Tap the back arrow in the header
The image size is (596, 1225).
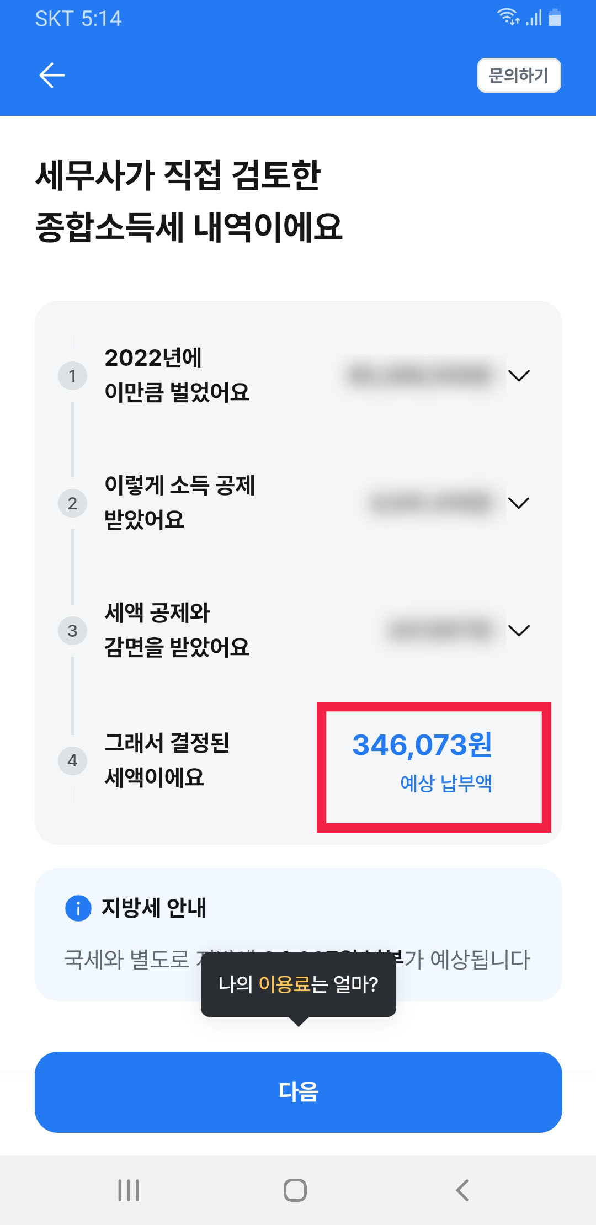(x=51, y=74)
